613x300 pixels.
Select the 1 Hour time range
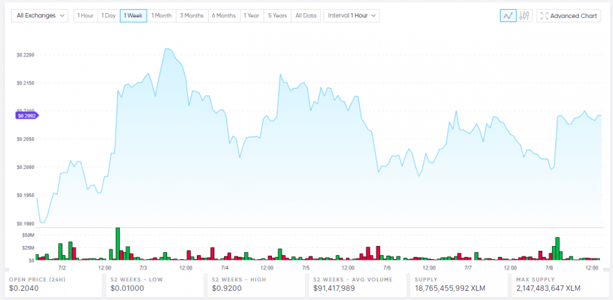point(85,15)
